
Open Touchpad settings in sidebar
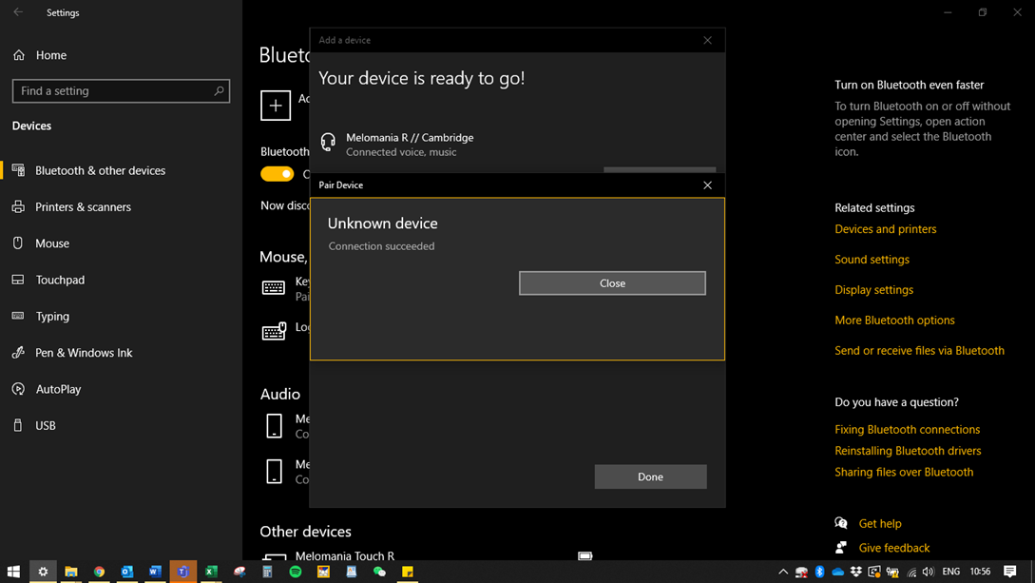(60, 280)
